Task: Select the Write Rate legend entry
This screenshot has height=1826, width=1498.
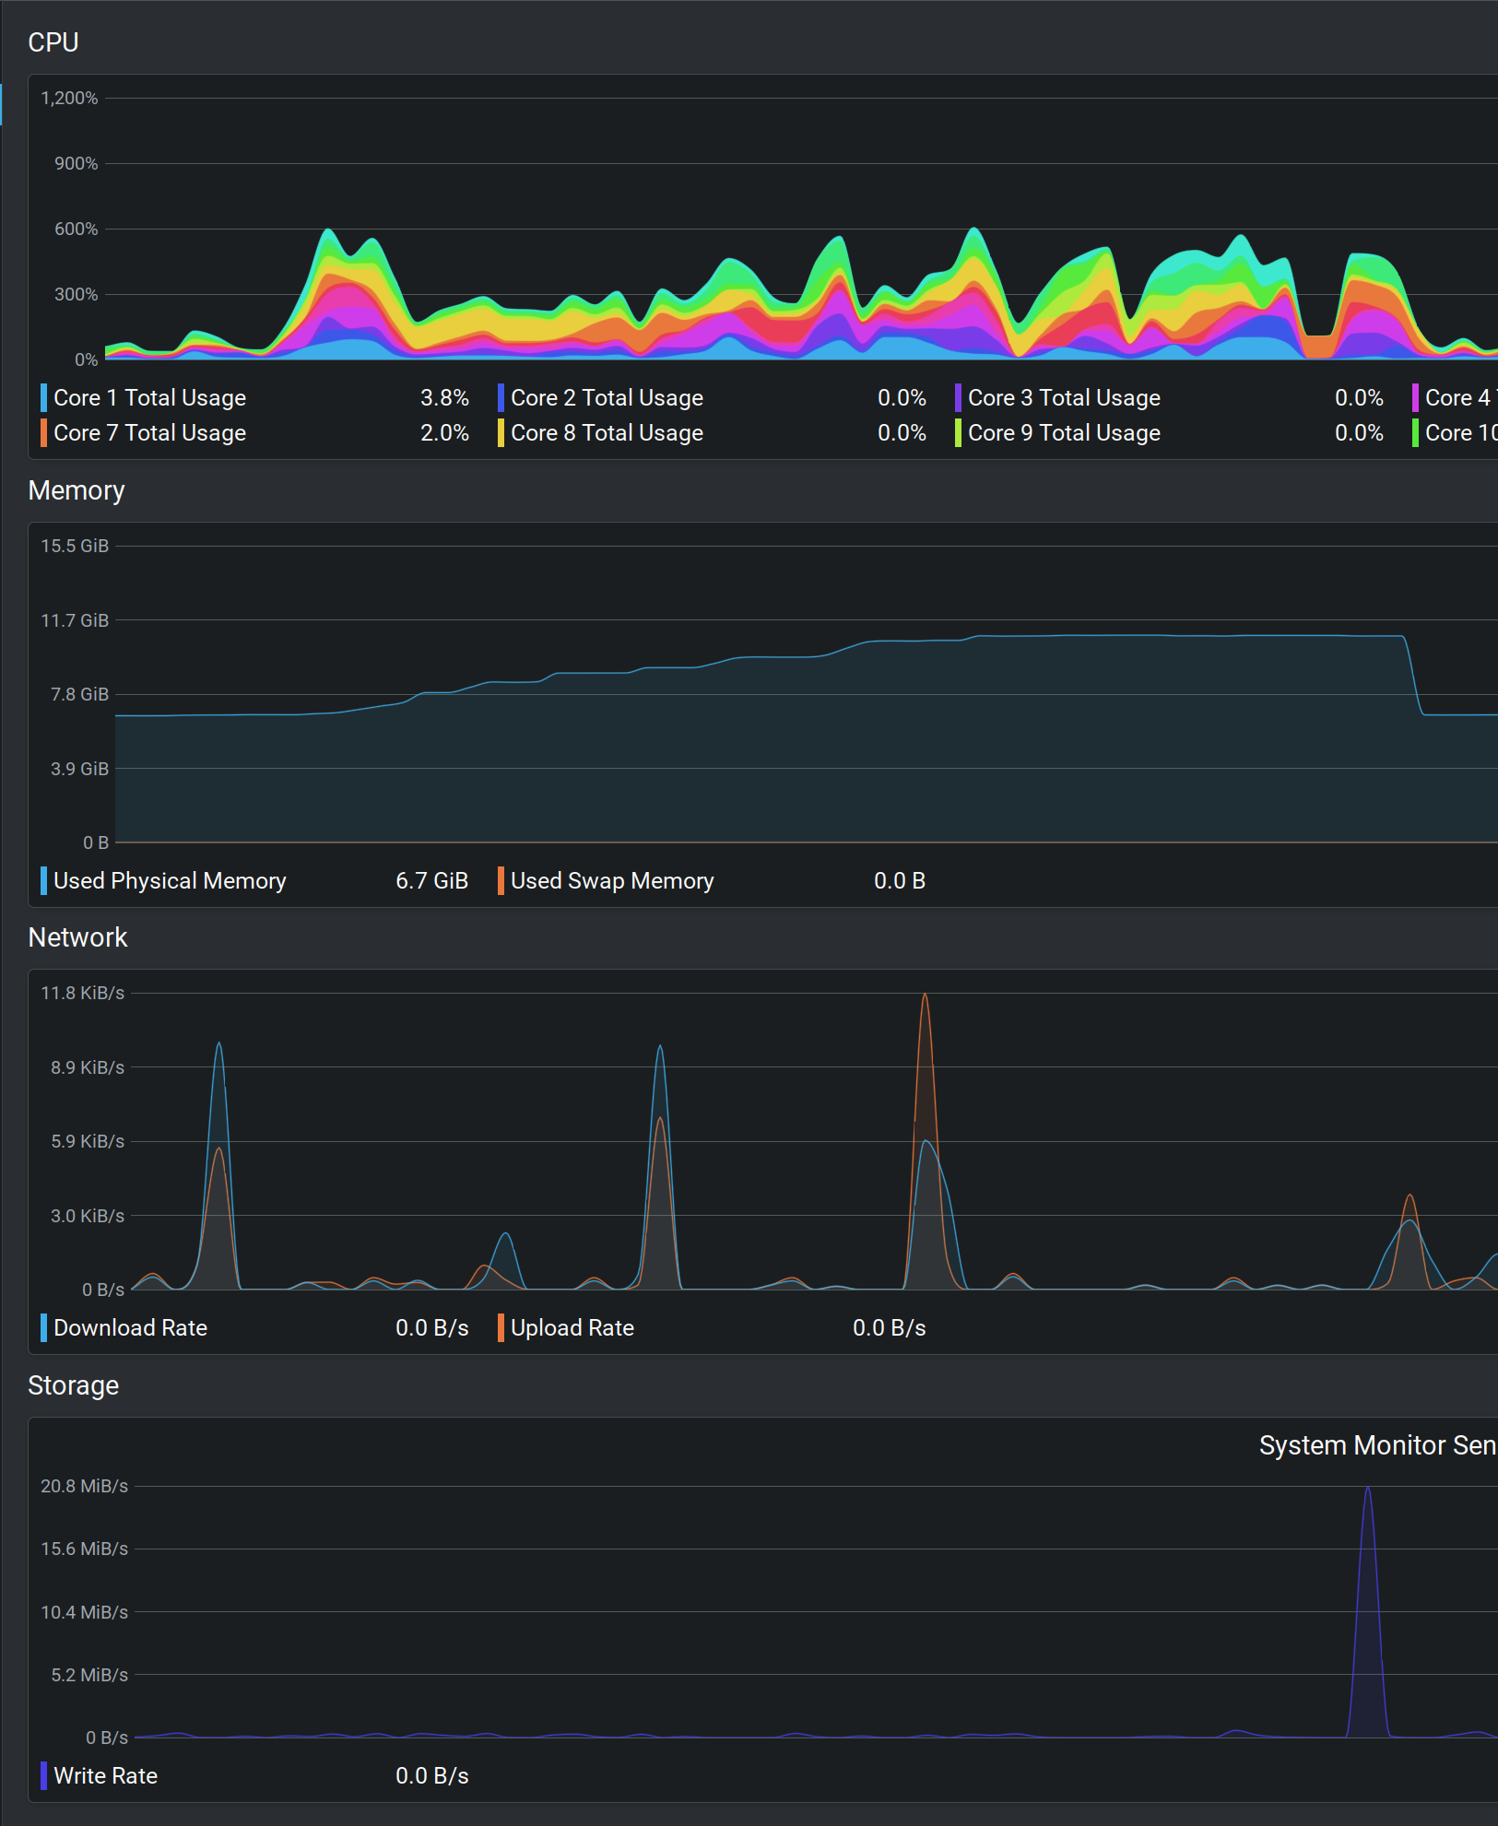Action: click(x=105, y=1775)
